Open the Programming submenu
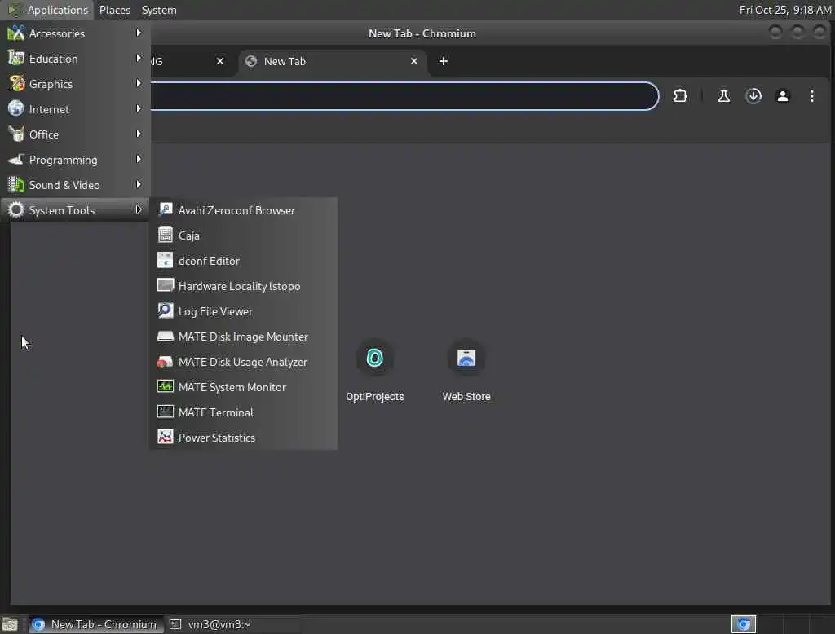Image resolution: width=835 pixels, height=634 pixels. pos(75,160)
